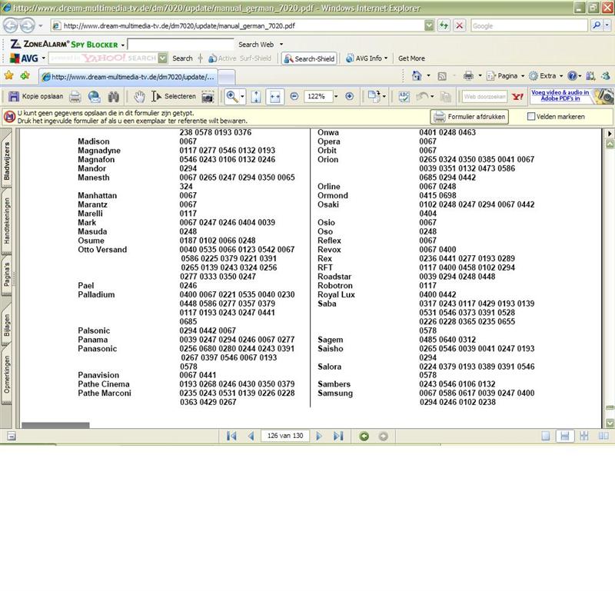Image resolution: width=615 pixels, height=591 pixels.
Task: Click the email globe icon in PDF toolbar
Action: (94, 97)
